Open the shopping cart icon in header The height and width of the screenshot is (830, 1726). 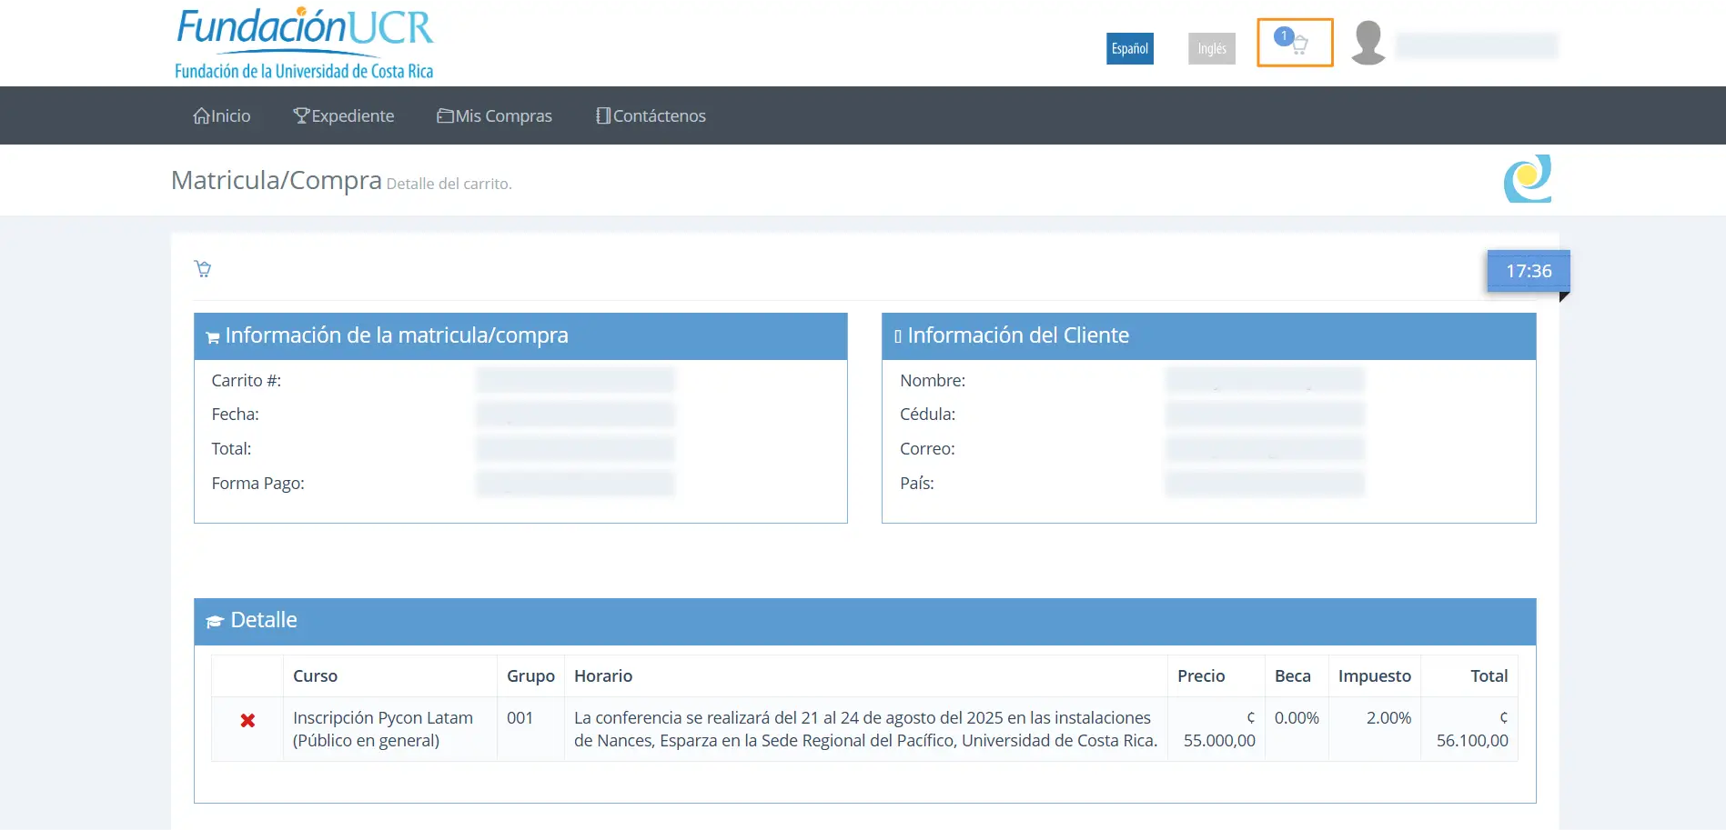[1295, 43]
